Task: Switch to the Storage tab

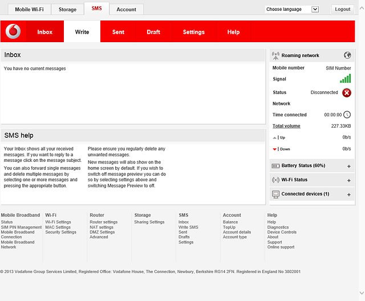Action: (67, 10)
